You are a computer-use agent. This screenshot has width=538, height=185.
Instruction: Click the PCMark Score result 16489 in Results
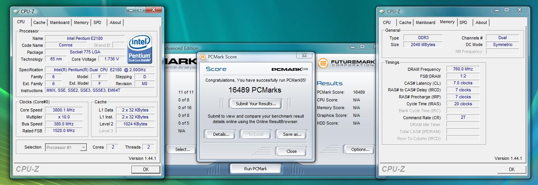(359, 92)
